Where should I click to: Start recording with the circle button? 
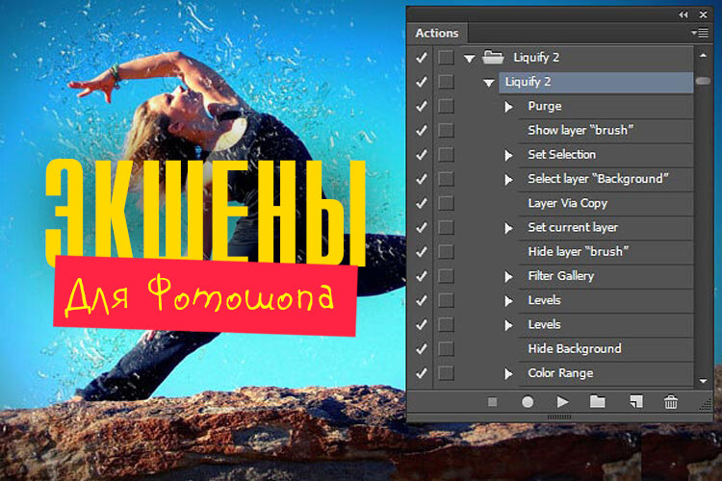[x=528, y=402]
